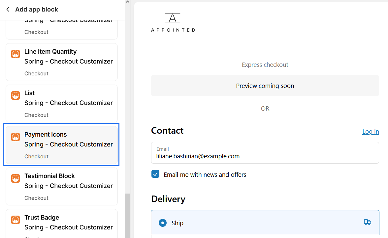Image resolution: width=388 pixels, height=238 pixels.
Task: Pick the Trust Badge block title
Action: coord(42,218)
